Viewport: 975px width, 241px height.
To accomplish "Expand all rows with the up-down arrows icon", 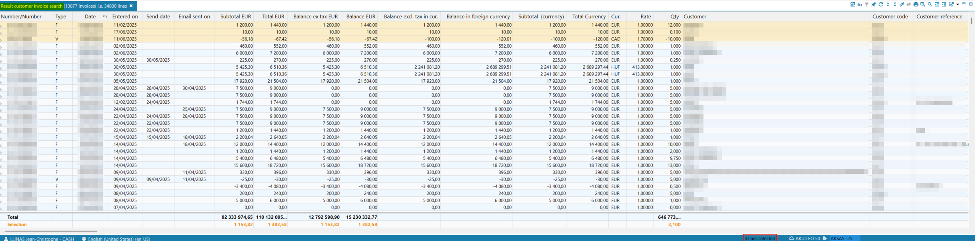I will click(x=888, y=4).
